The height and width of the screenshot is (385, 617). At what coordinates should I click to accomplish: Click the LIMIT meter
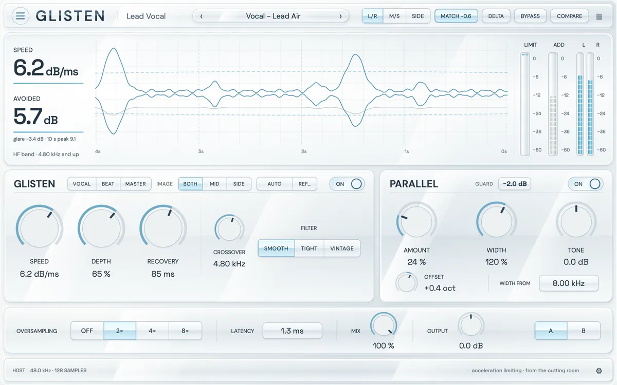point(524,104)
